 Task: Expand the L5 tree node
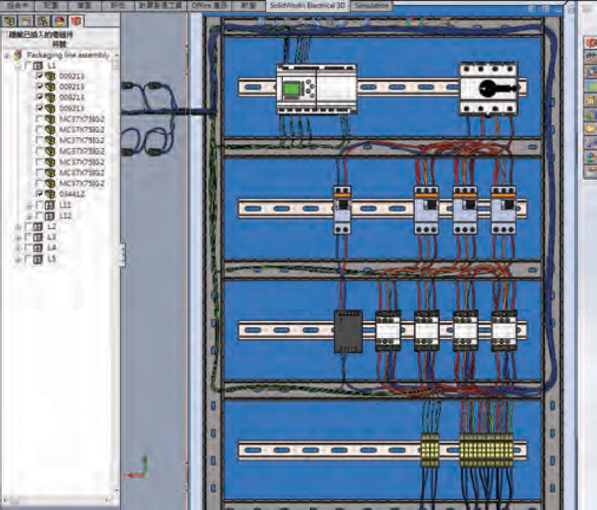pyautogui.click(x=17, y=259)
